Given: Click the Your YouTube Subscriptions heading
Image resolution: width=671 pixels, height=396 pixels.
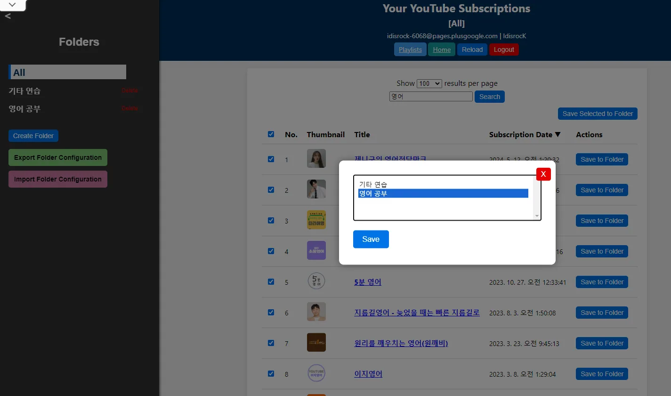Looking at the screenshot, I should pos(456,8).
